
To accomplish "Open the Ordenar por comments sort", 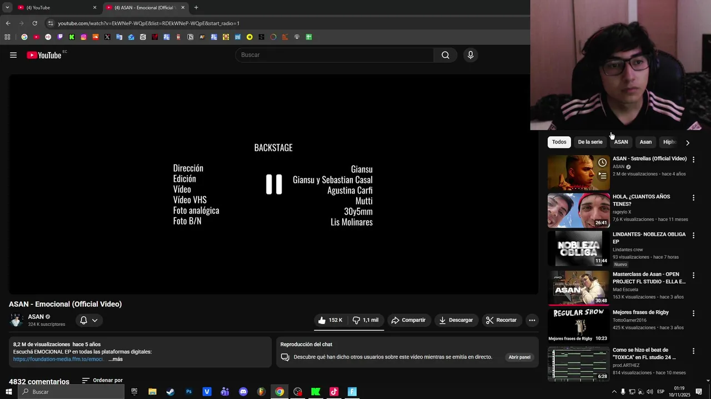I will click(102, 380).
